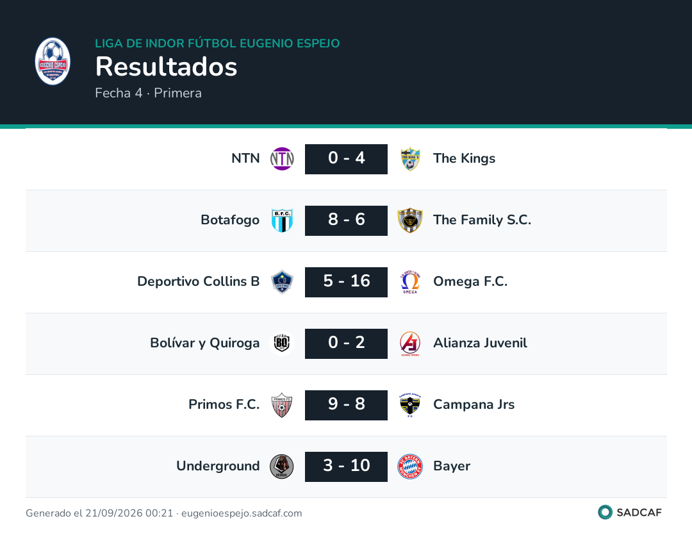Click the Primos F.C. striped crest
This screenshot has height=546, width=692.
(x=282, y=405)
